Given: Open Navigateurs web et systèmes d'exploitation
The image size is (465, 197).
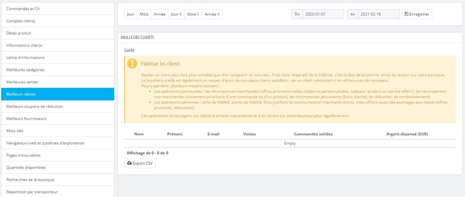Looking at the screenshot, I should pyautogui.click(x=58, y=143).
